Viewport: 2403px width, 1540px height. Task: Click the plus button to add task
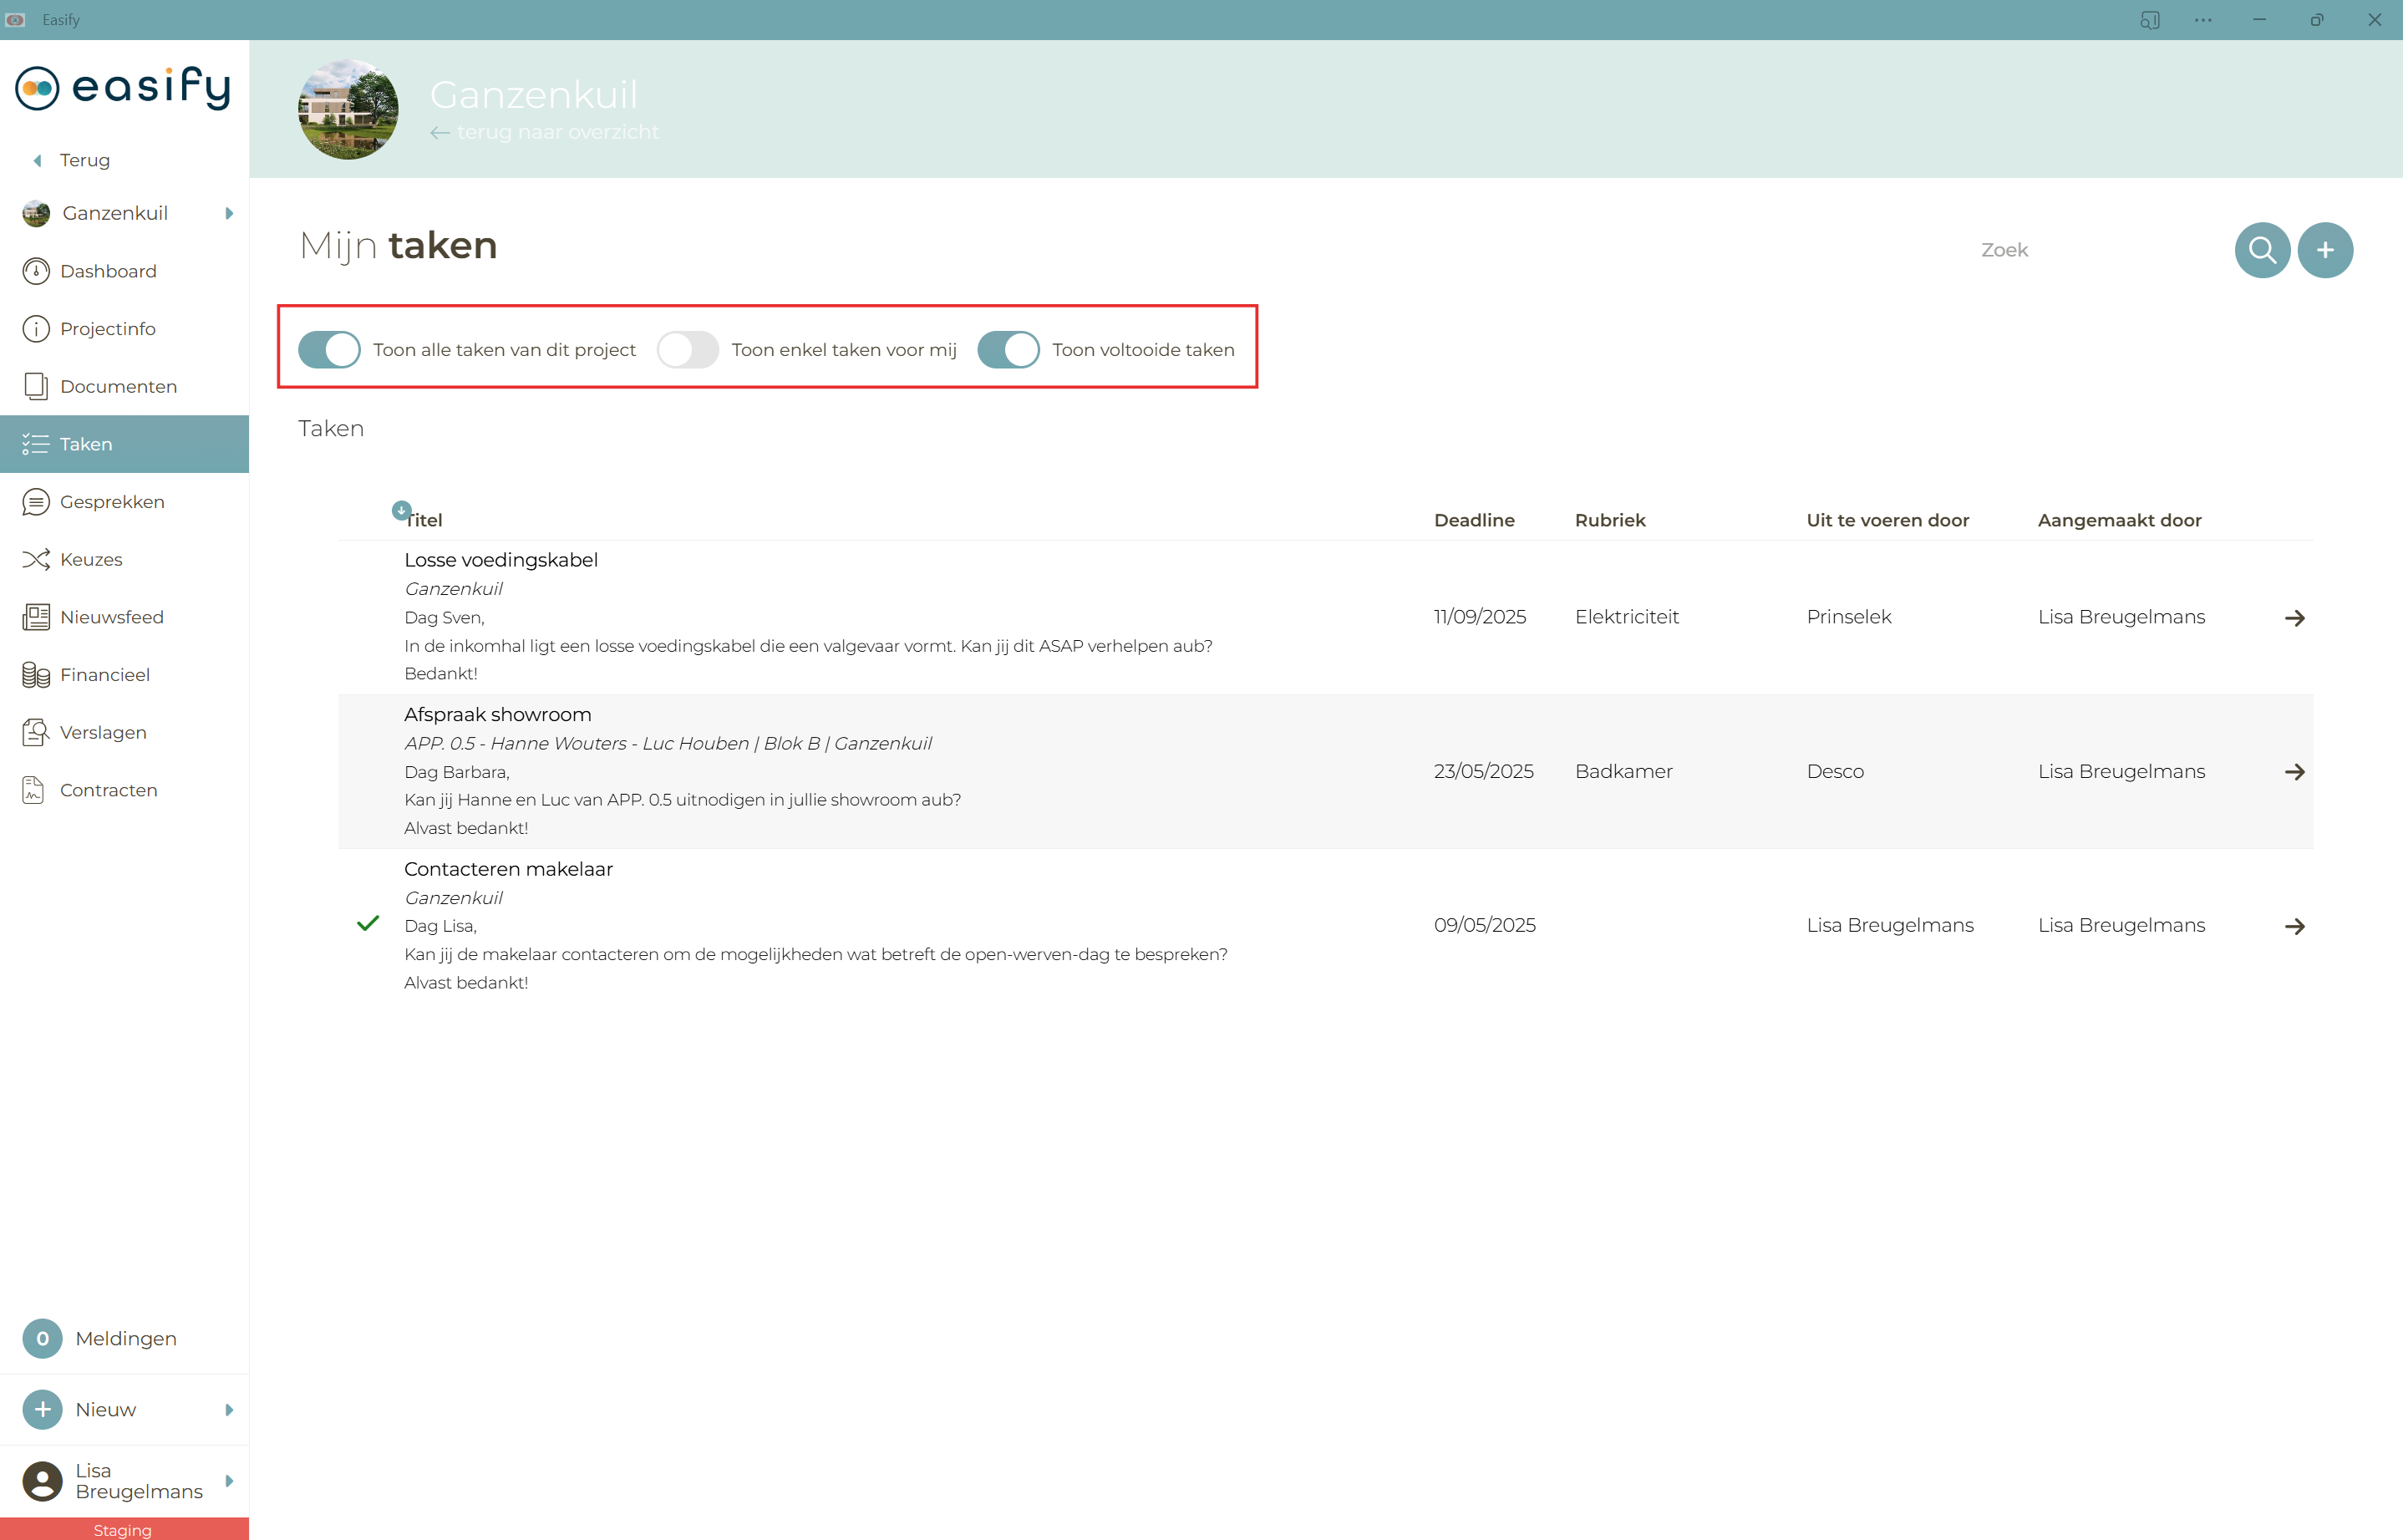click(x=2325, y=250)
